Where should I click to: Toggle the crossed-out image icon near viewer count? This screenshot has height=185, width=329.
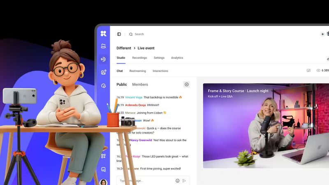[308, 70]
